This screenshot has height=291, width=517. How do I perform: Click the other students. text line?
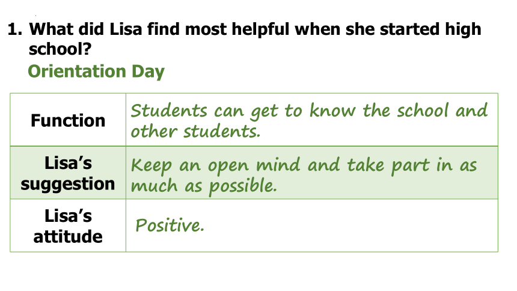[196, 131]
